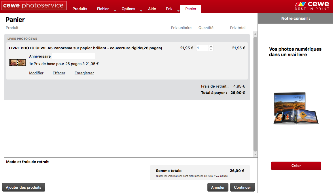Viewport: 333px width, 193px height.
Task: Click the LIVRE PHOTO CEWE section label
Action: [x=22, y=39]
